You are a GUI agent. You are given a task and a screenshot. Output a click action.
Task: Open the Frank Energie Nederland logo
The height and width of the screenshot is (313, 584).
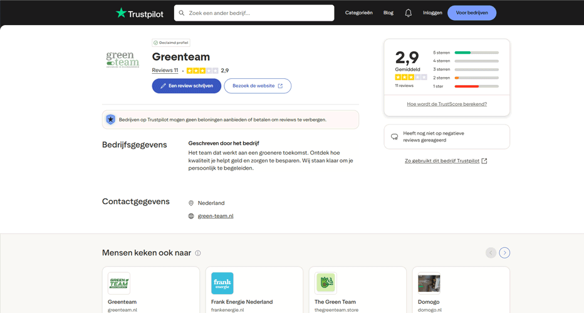[222, 283]
